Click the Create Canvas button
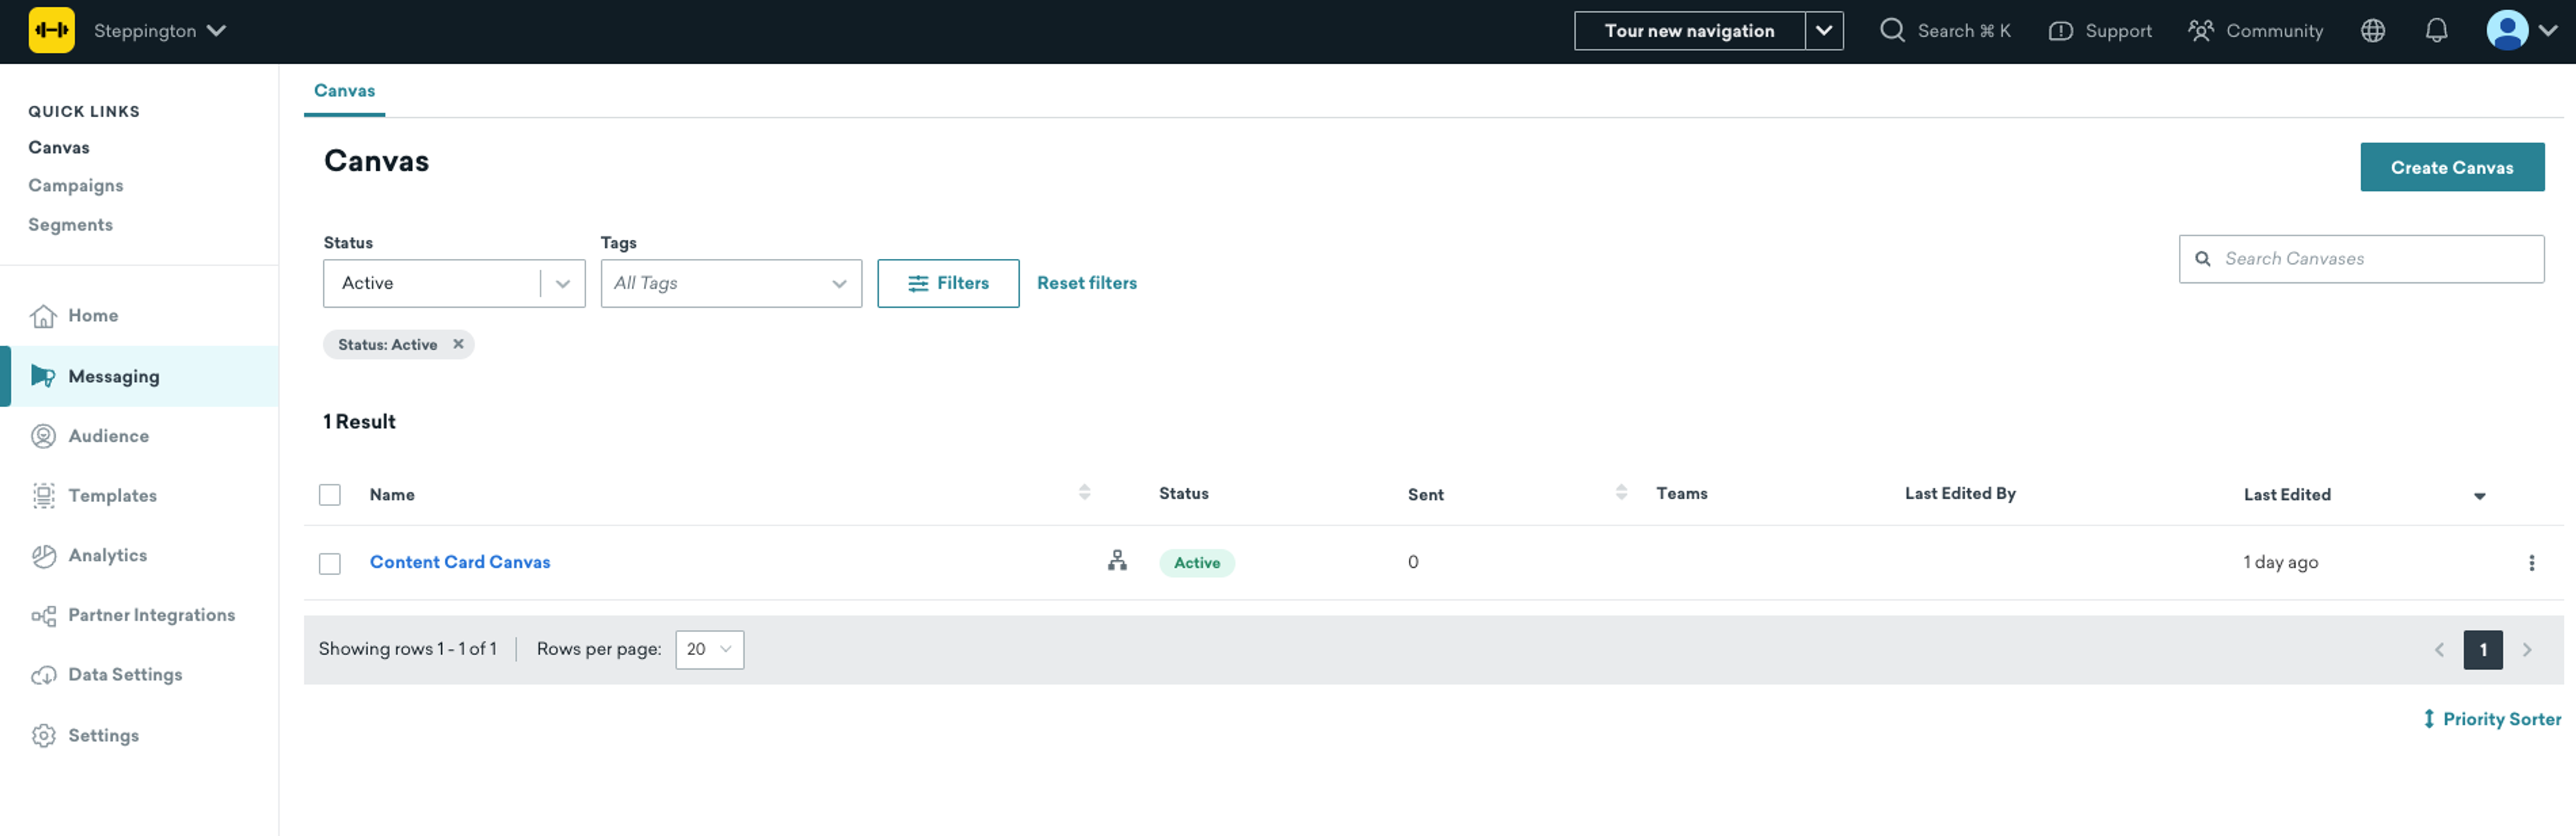This screenshot has height=836, width=2576. (2451, 168)
